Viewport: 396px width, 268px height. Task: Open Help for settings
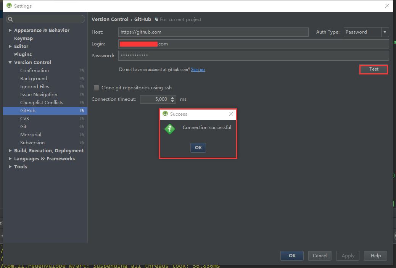(376, 256)
